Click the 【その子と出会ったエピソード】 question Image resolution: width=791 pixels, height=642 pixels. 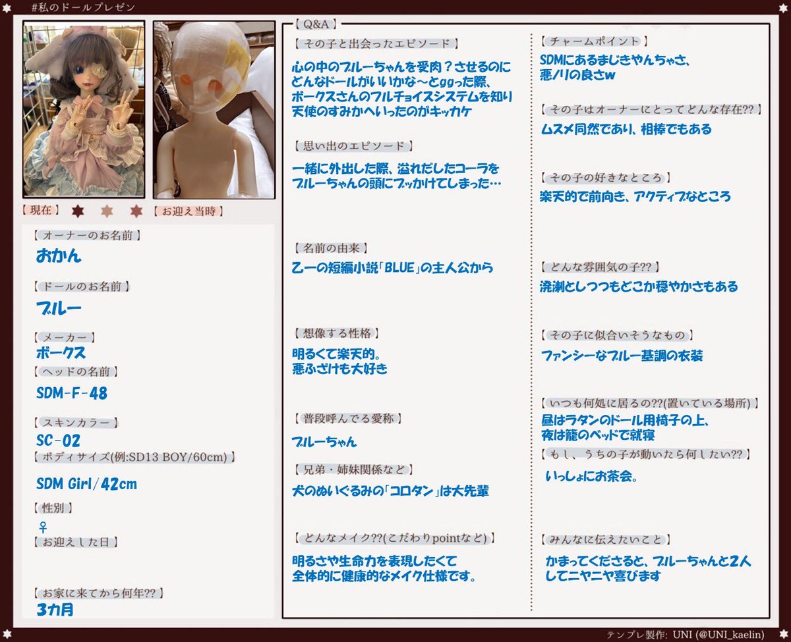click(x=375, y=44)
